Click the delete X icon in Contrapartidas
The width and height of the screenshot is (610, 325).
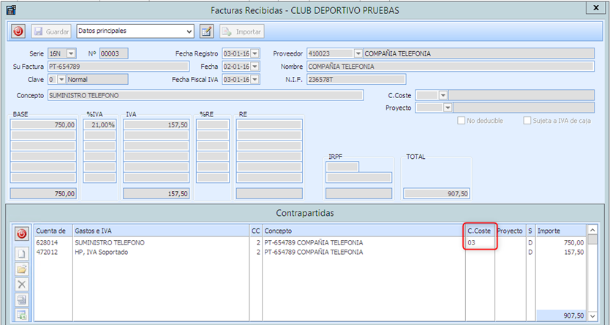point(22,284)
